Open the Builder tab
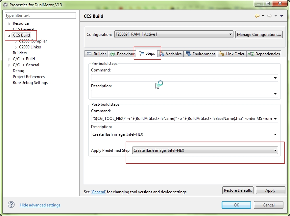This screenshot has height=216, width=290. (x=96, y=54)
